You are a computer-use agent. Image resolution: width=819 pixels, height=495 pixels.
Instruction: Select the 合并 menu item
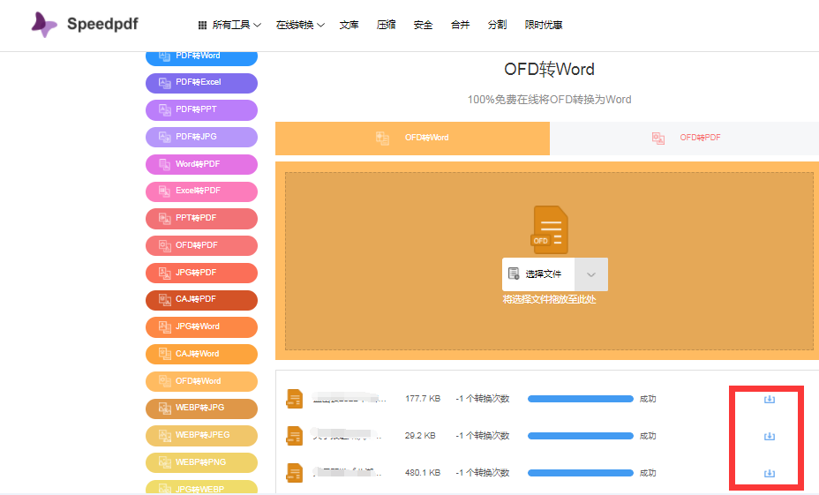pos(460,25)
